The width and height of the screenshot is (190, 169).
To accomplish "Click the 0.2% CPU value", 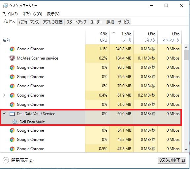I will coord(103,58).
